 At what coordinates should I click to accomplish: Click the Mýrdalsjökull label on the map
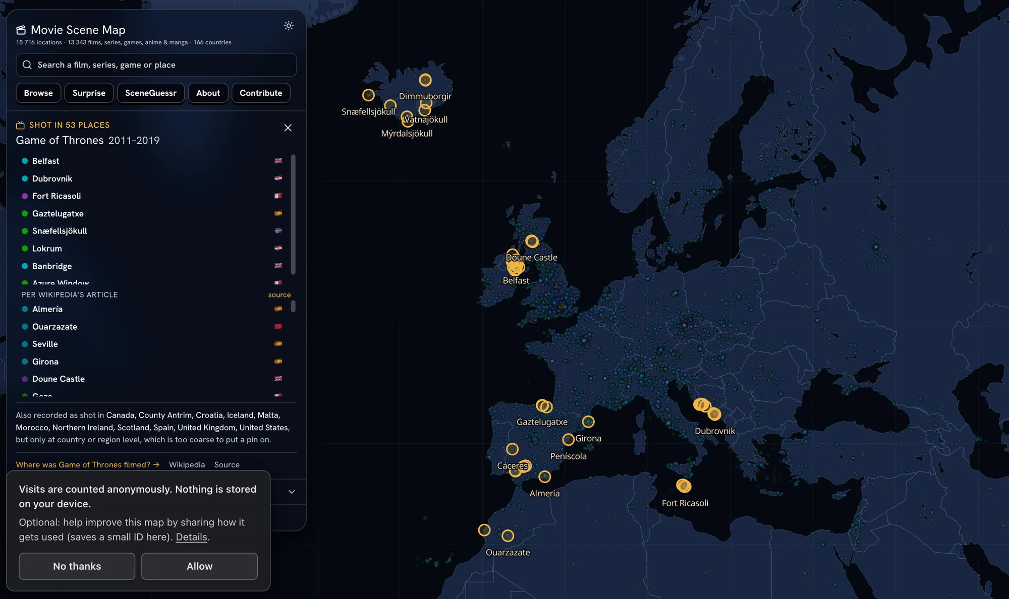tap(407, 134)
